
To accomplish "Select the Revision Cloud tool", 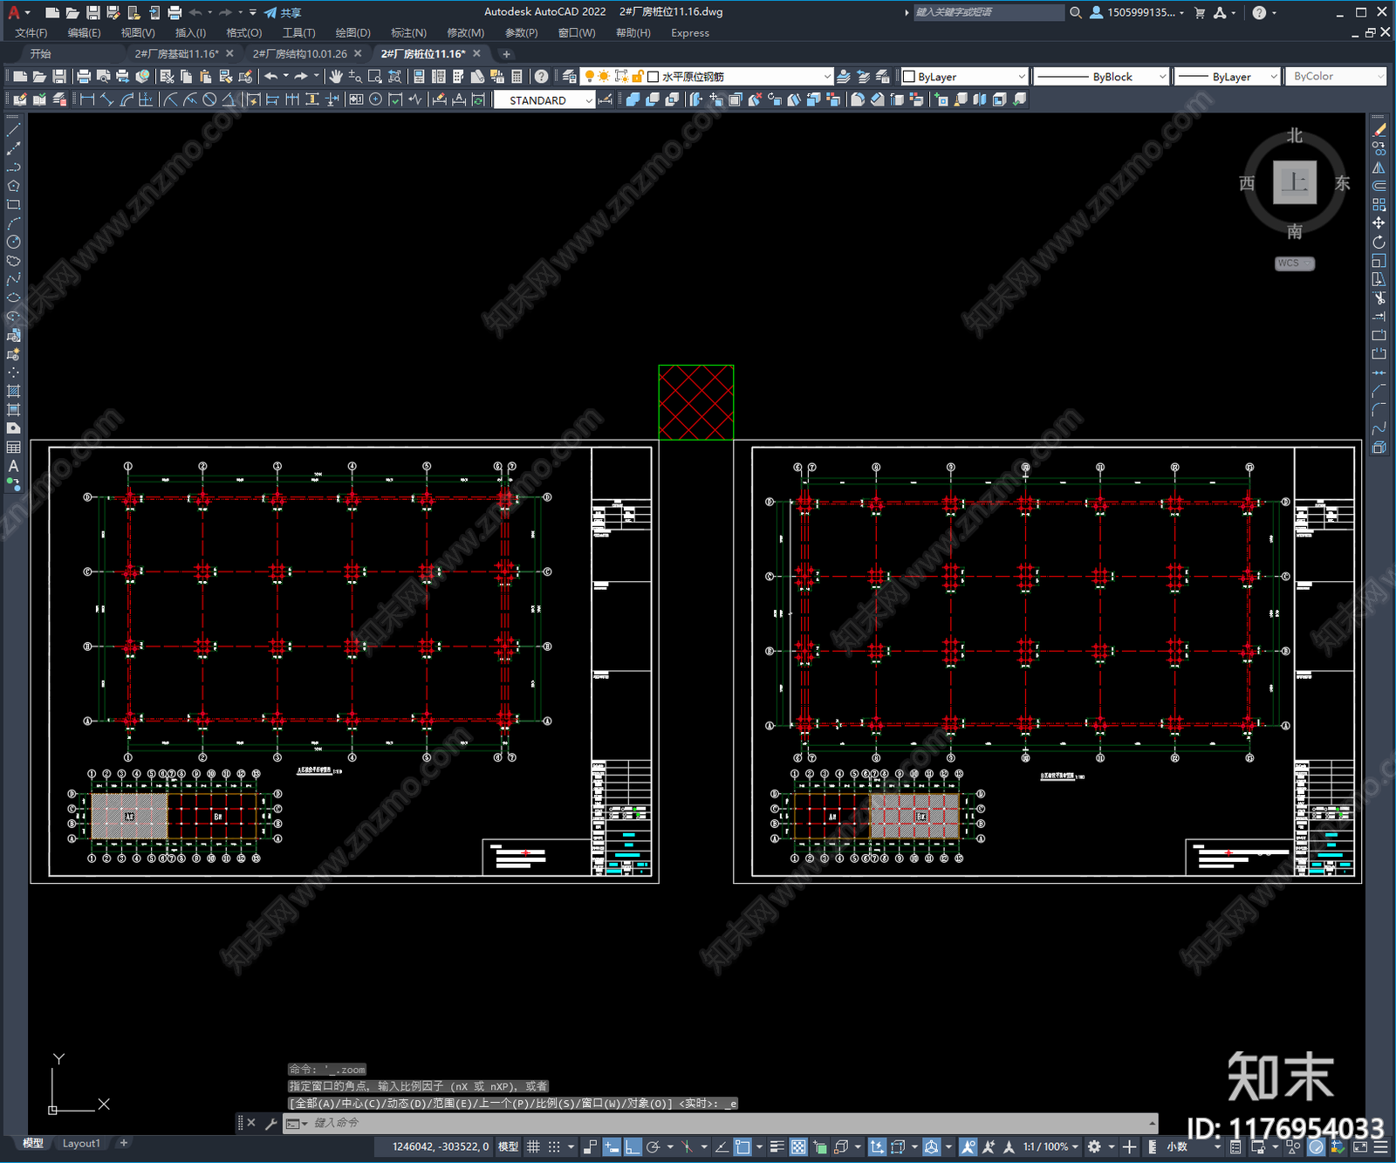I will tap(13, 260).
